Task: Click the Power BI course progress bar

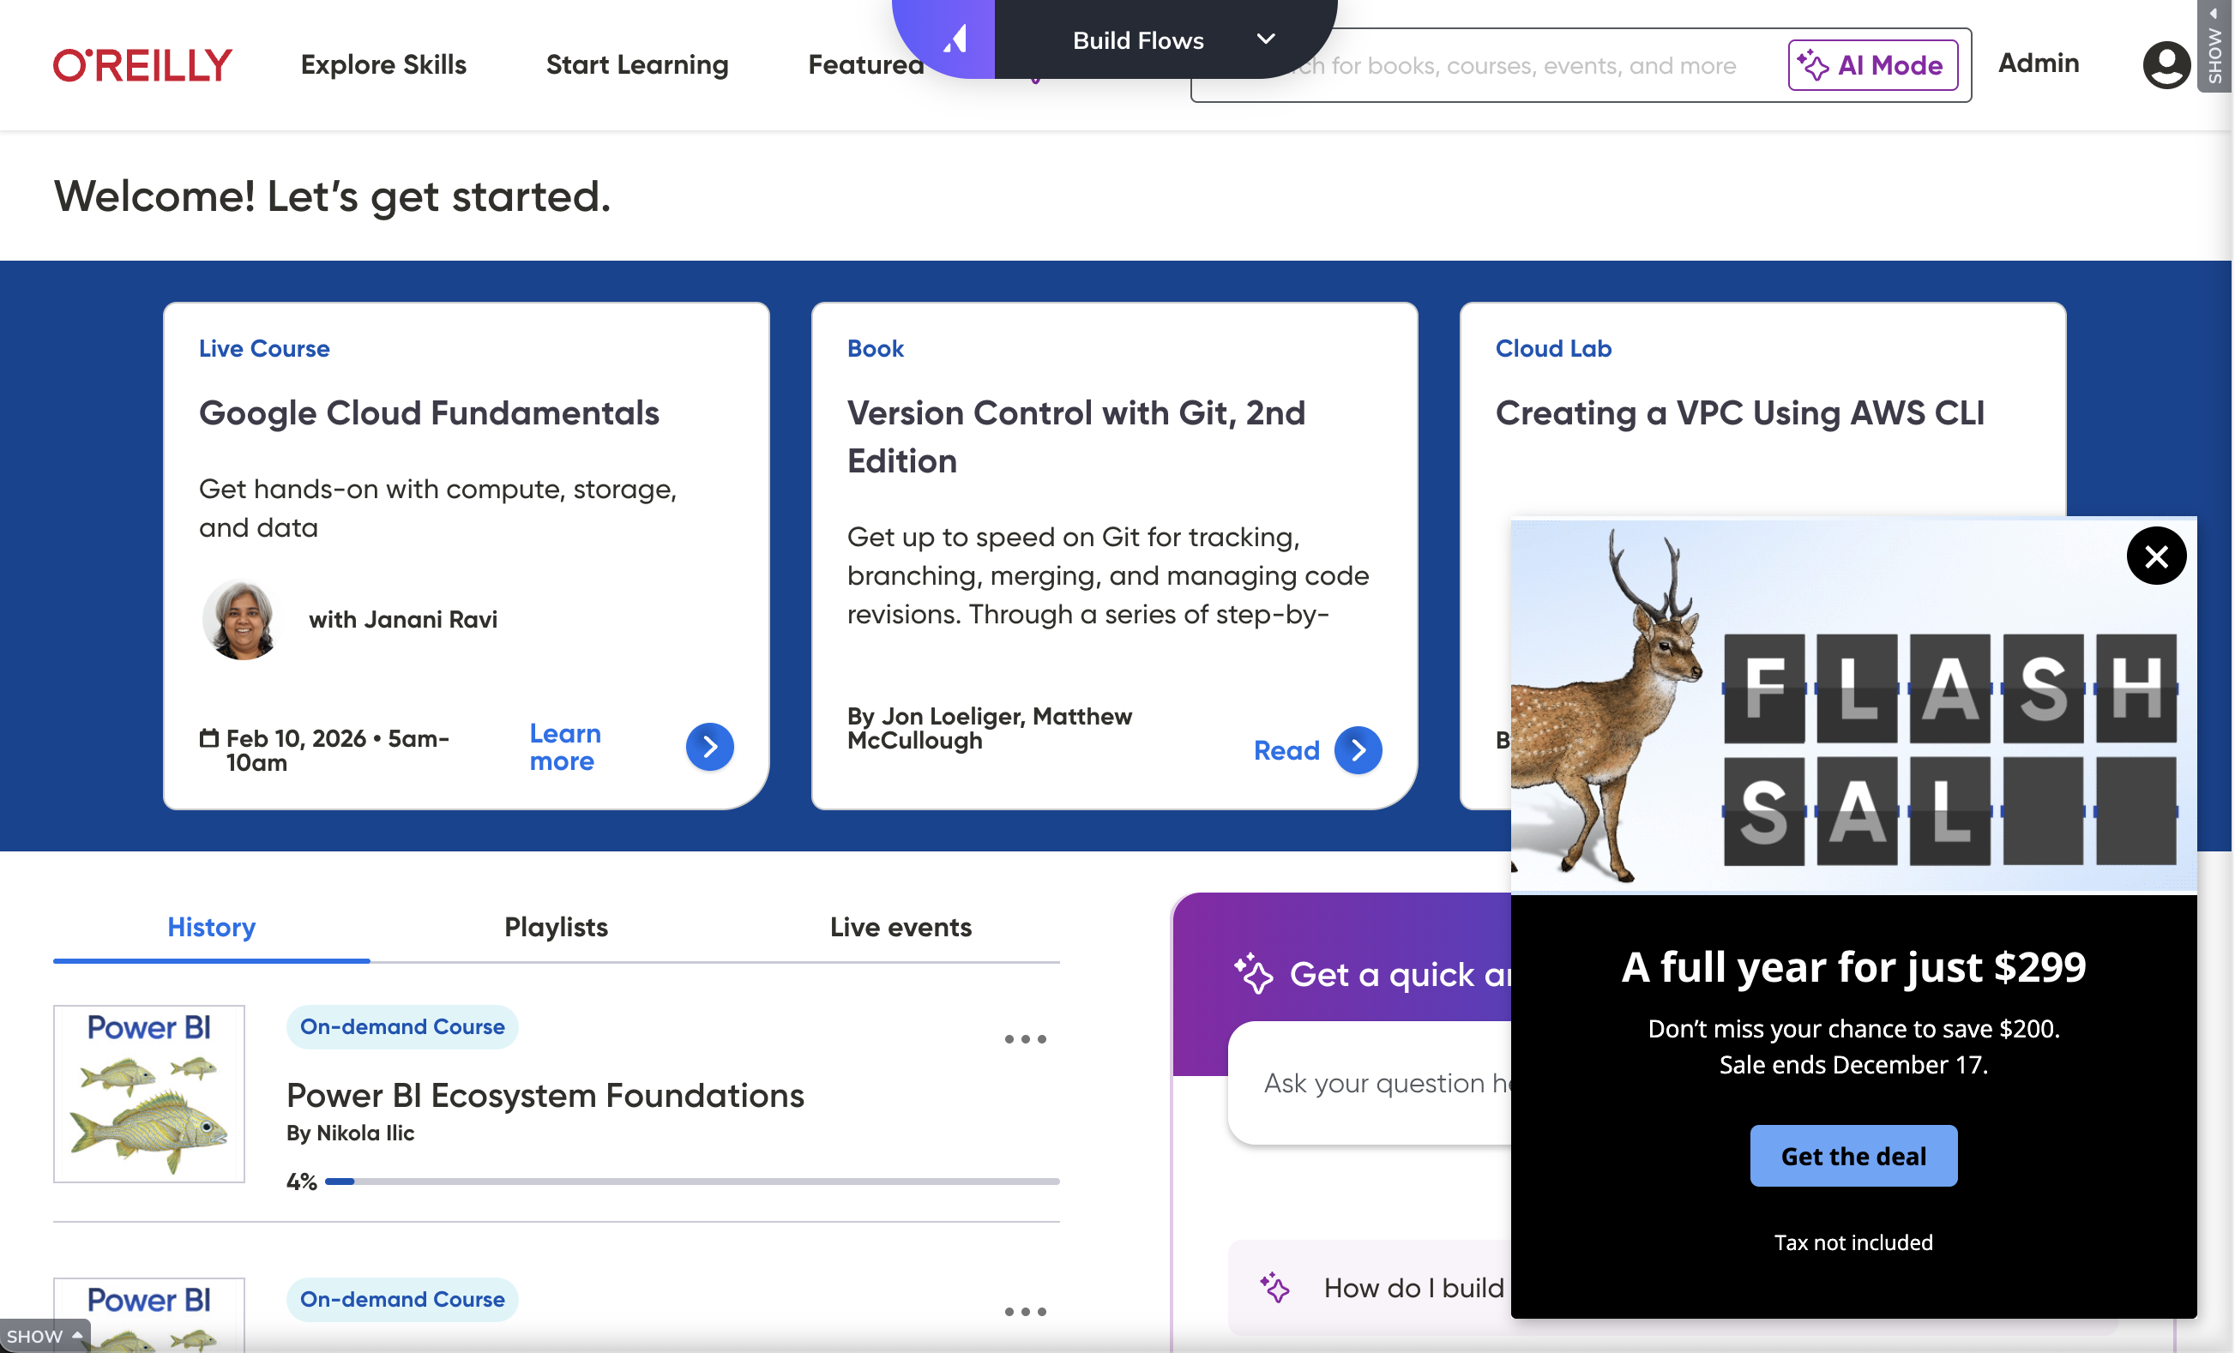Action: tap(691, 1182)
